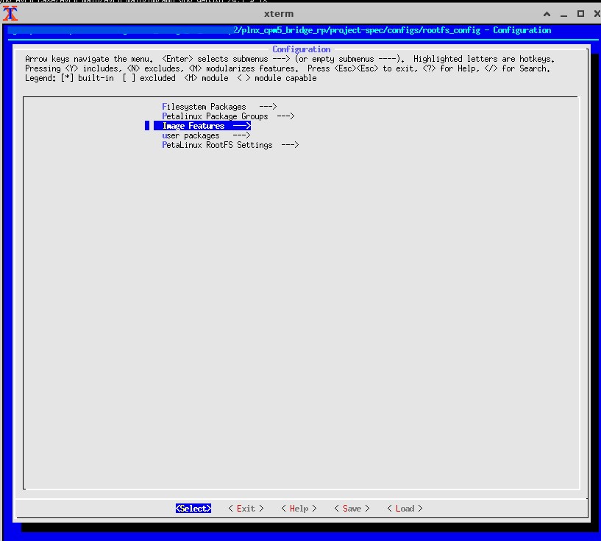Click Load to load a configuration

click(405, 509)
